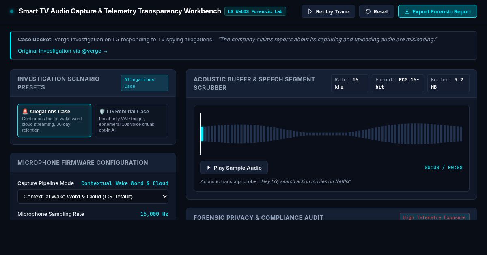This screenshot has height=255, width=487.
Task: Click the siren icon on Allegations Case preset
Action: tap(25, 111)
